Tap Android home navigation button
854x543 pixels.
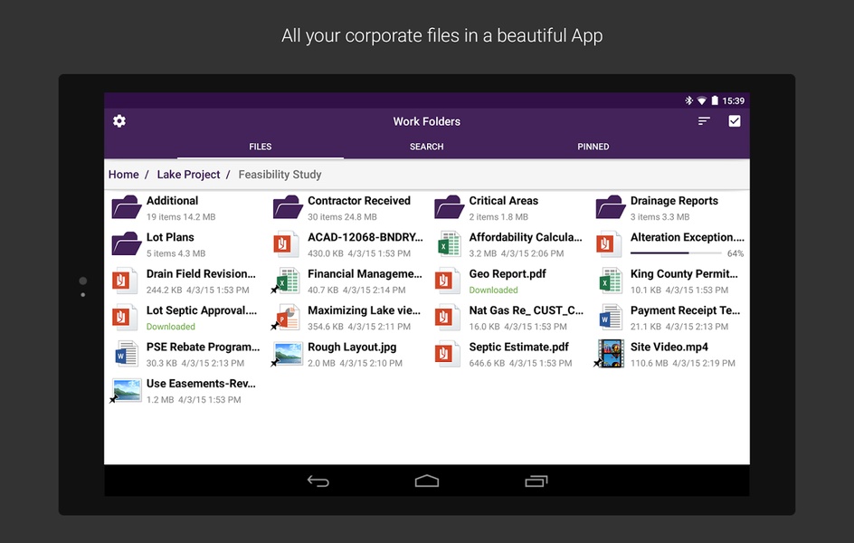[426, 481]
